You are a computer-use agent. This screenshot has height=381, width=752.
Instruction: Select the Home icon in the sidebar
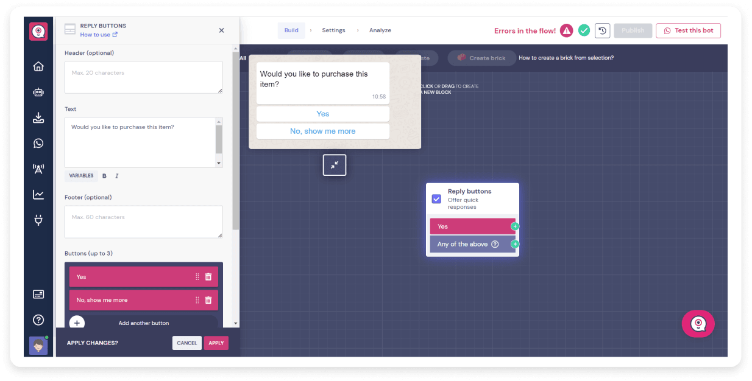click(38, 66)
